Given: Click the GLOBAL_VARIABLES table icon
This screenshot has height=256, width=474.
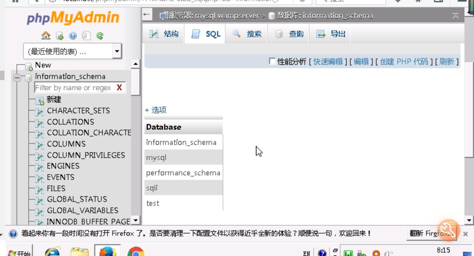Looking at the screenshot, I should (x=40, y=211).
